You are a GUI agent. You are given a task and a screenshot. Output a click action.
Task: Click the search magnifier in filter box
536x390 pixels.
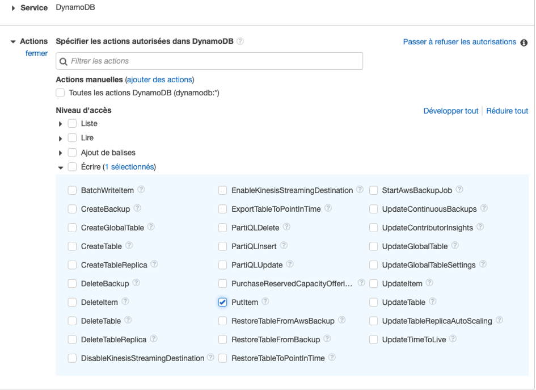63,61
